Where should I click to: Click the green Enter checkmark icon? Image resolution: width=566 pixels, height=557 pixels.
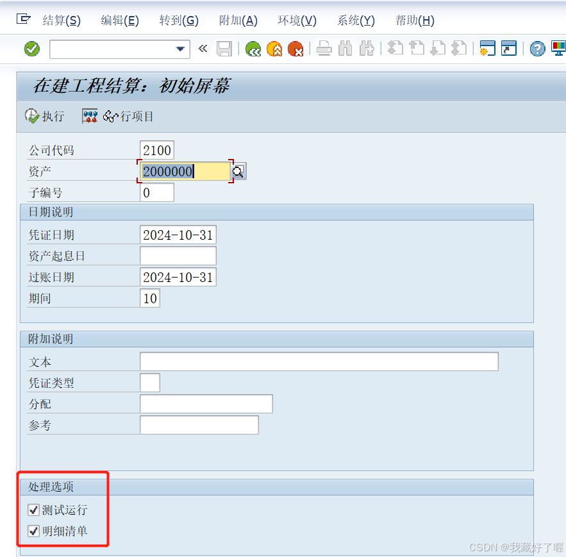pos(32,49)
